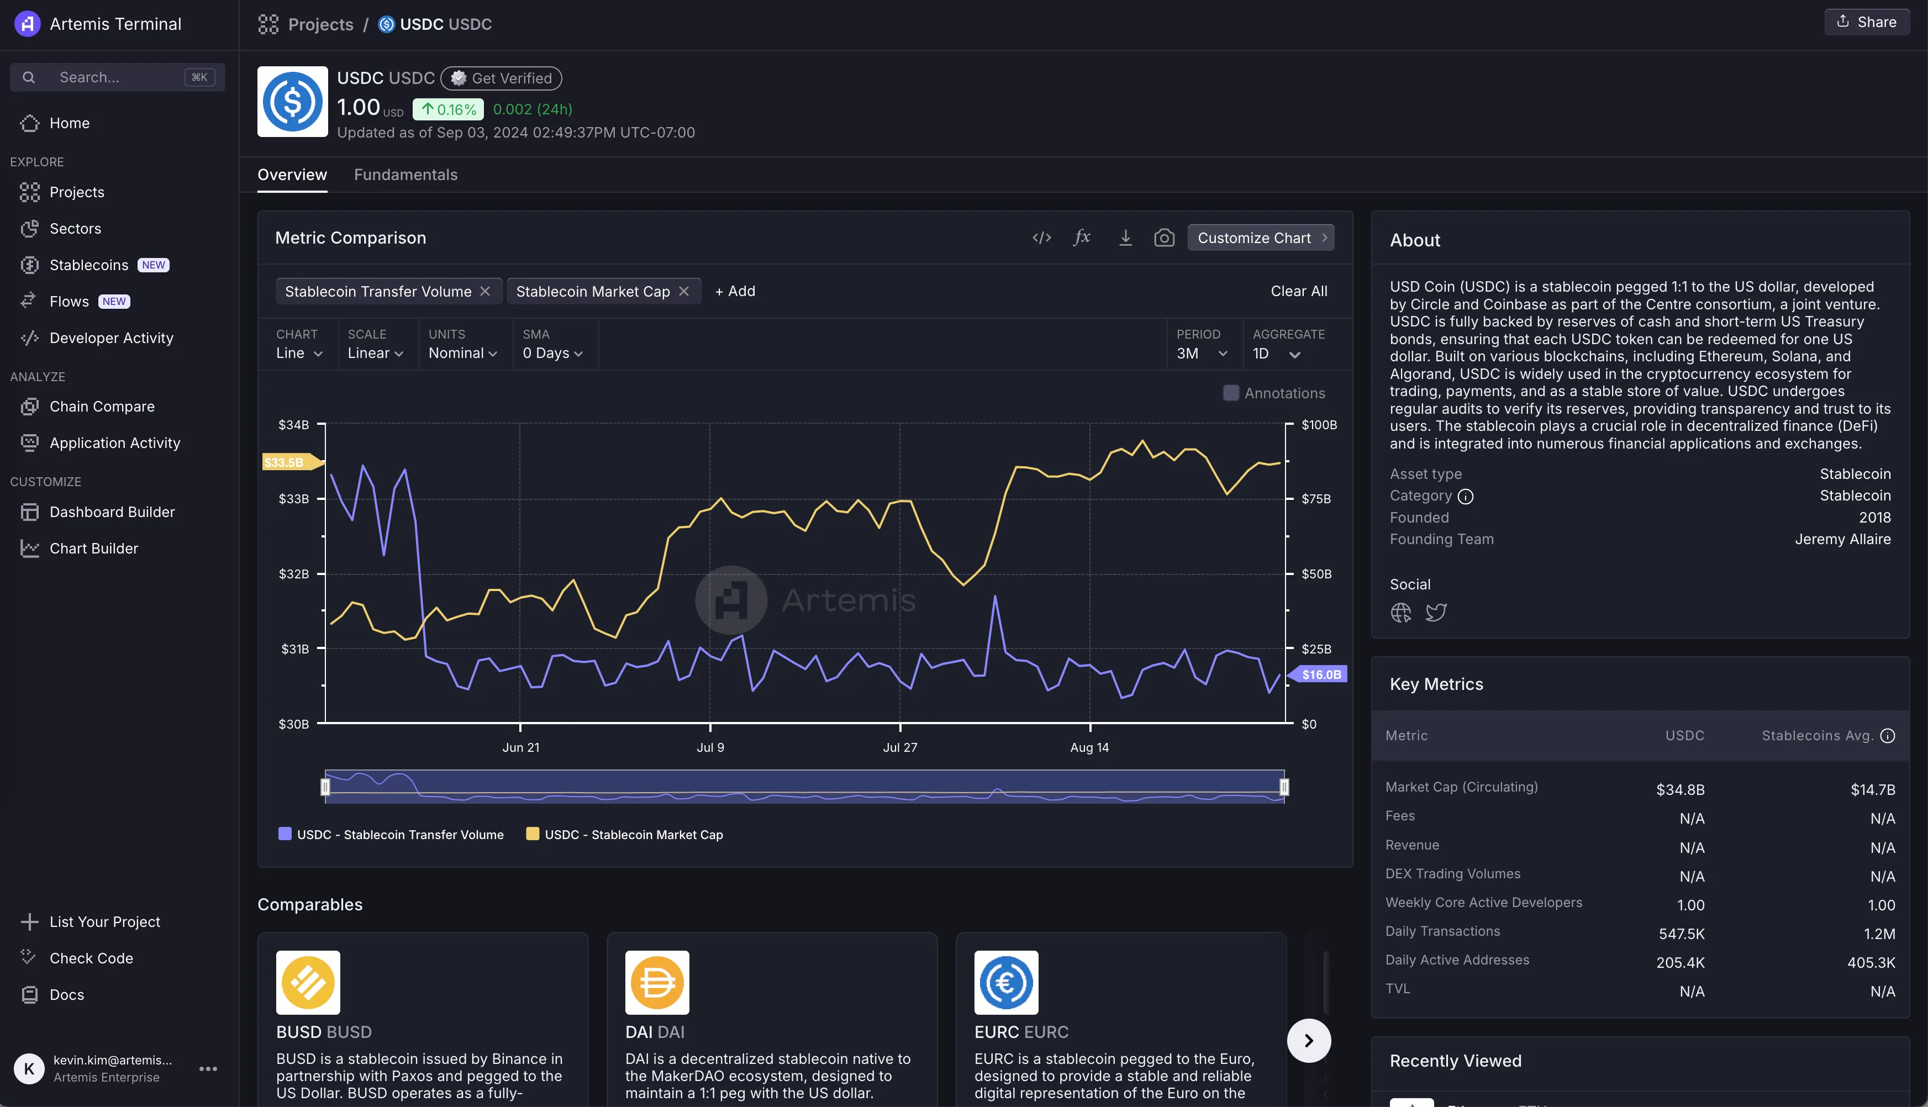Viewport: 1928px width, 1107px height.
Task: Switch to the Fundamentals tab
Action: coord(405,175)
